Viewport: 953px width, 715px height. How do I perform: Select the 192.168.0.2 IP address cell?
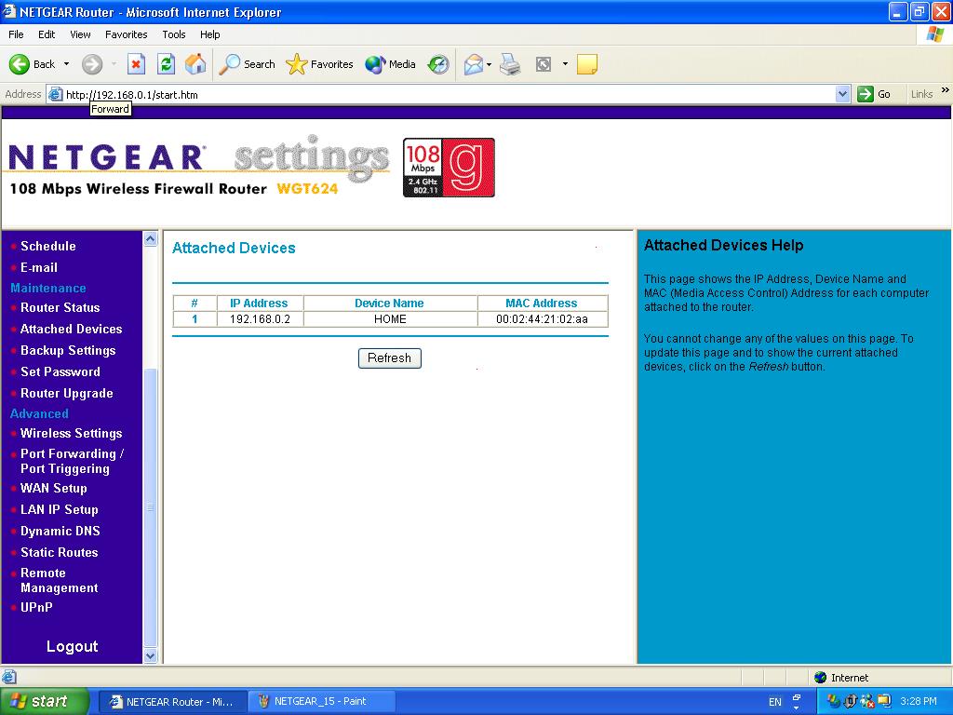click(x=261, y=319)
